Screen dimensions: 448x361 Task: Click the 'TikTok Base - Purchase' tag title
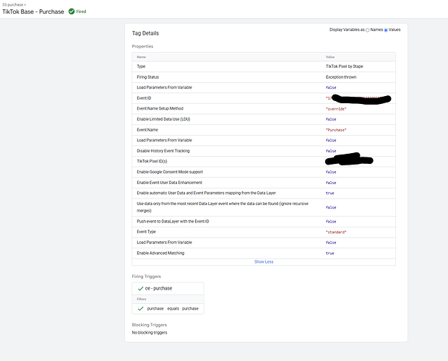click(x=33, y=12)
